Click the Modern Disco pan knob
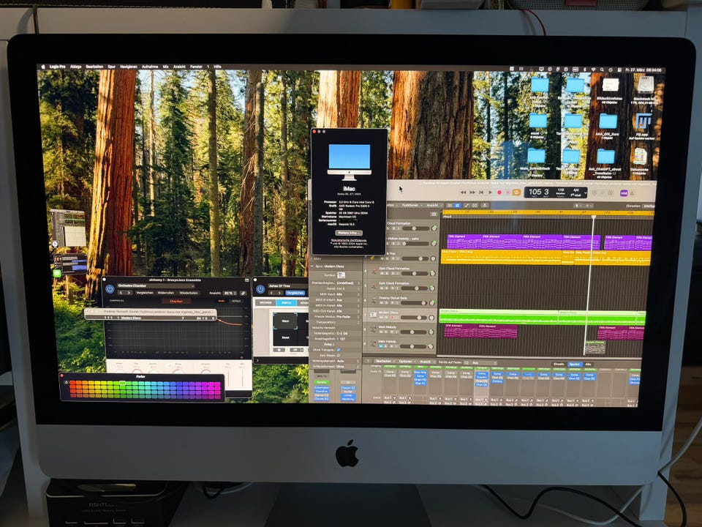The image size is (702, 527). pos(431,317)
